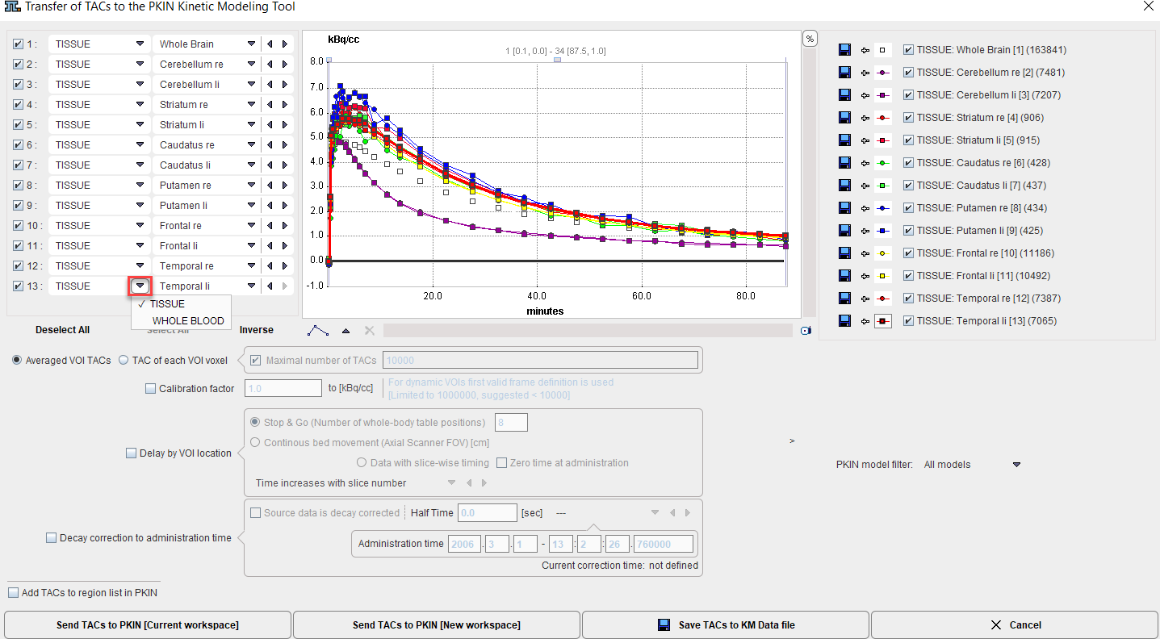Viewport: 1160px width, 639px height.
Task: Open the type dropdown arrow for row 13
Action: [x=140, y=286]
